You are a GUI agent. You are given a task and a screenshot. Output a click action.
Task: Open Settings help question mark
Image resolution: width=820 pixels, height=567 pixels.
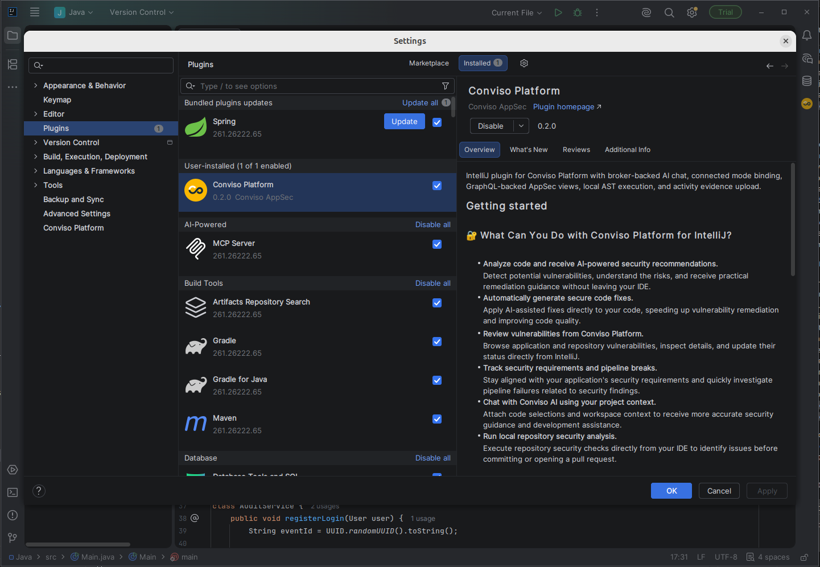39,491
